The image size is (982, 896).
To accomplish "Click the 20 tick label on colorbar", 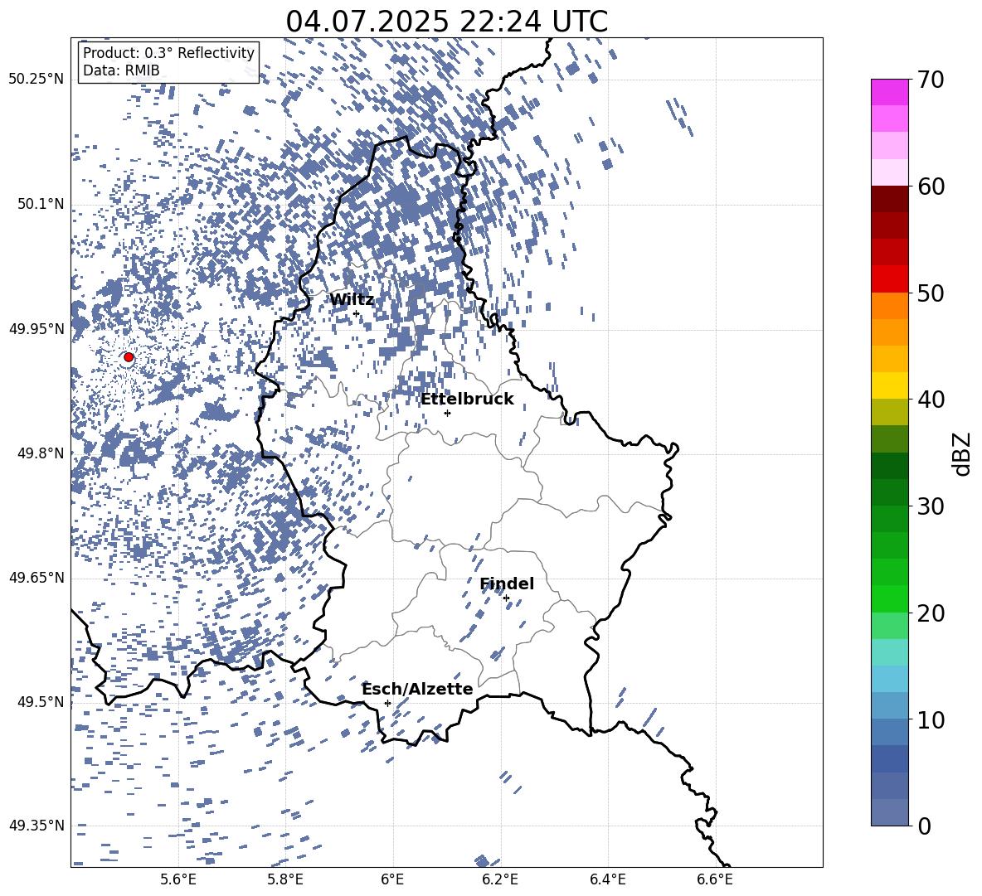I will click(x=931, y=613).
